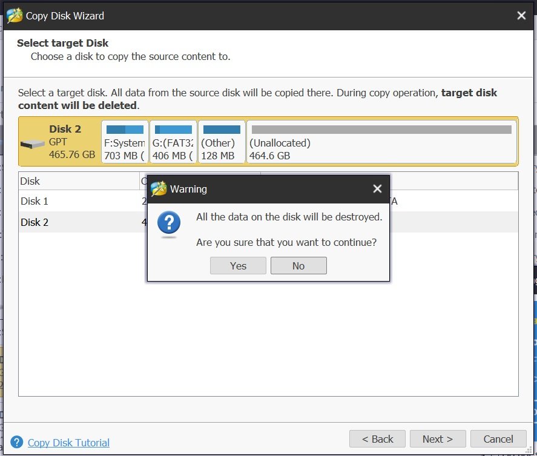Decline with the No button
This screenshot has height=456, width=537.
pos(298,265)
